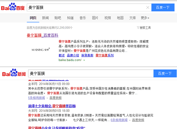The image size is (177, 129).
Task: Click the 百度一下 button in Baidu News
Action: pyautogui.click(x=165, y=73)
